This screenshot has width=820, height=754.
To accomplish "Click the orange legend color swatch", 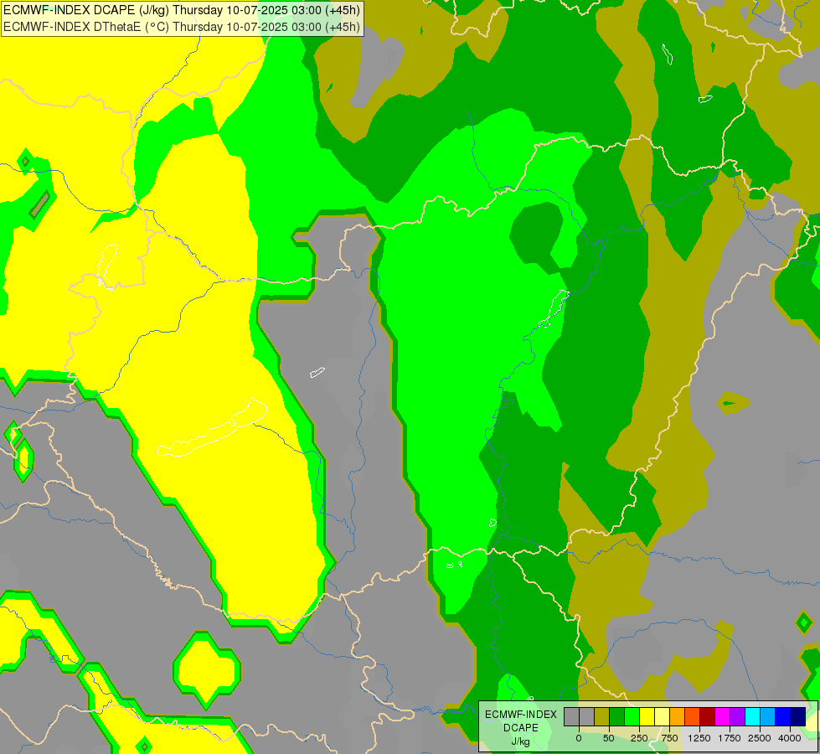I will (678, 716).
